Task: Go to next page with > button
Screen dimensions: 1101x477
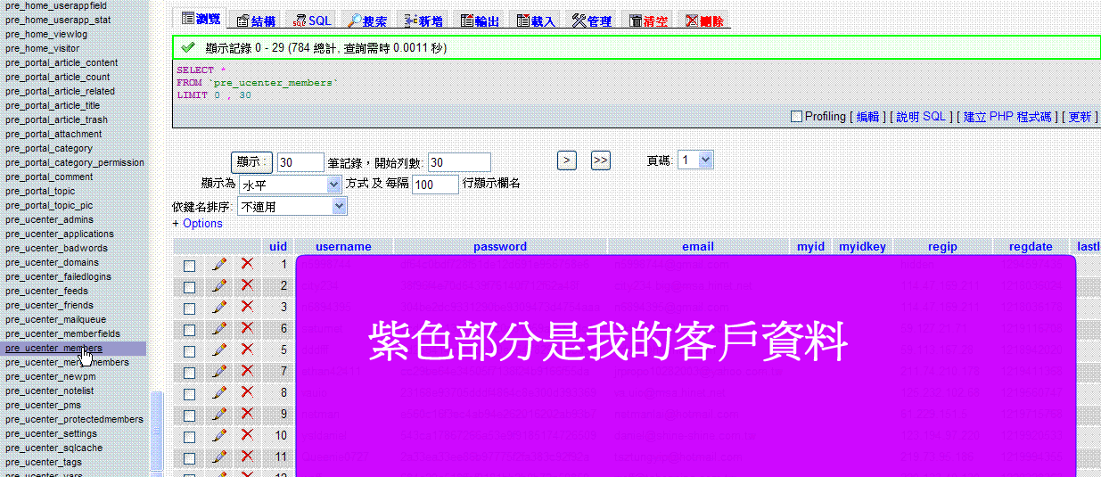Action: pos(567,160)
